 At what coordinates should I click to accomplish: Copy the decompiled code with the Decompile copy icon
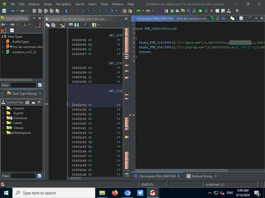tap(232, 18)
